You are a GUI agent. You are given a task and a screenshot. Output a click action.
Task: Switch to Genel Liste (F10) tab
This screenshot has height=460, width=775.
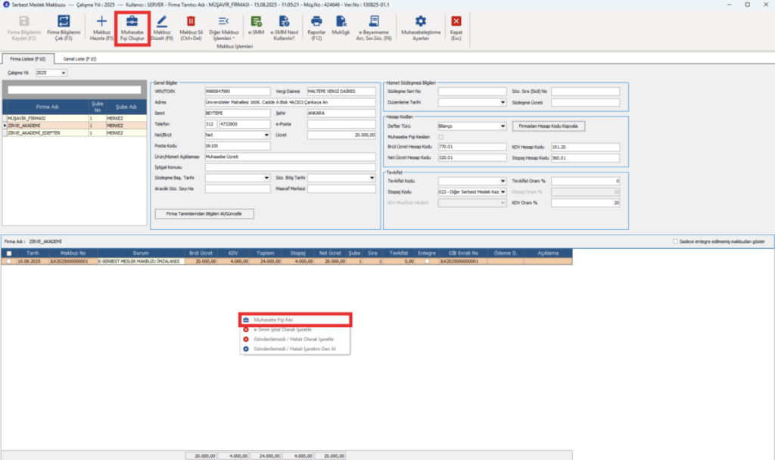(x=79, y=59)
